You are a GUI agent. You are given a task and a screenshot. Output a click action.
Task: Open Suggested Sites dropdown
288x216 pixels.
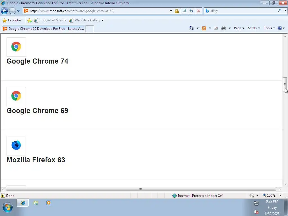[50, 20]
